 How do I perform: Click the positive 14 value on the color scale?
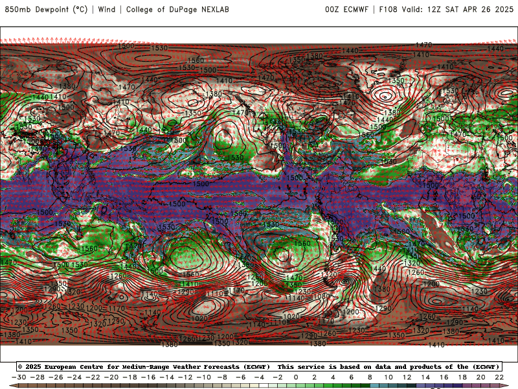[425, 377]
